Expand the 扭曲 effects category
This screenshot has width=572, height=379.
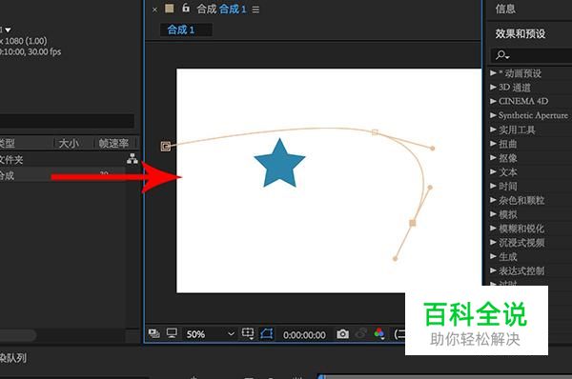pos(493,143)
